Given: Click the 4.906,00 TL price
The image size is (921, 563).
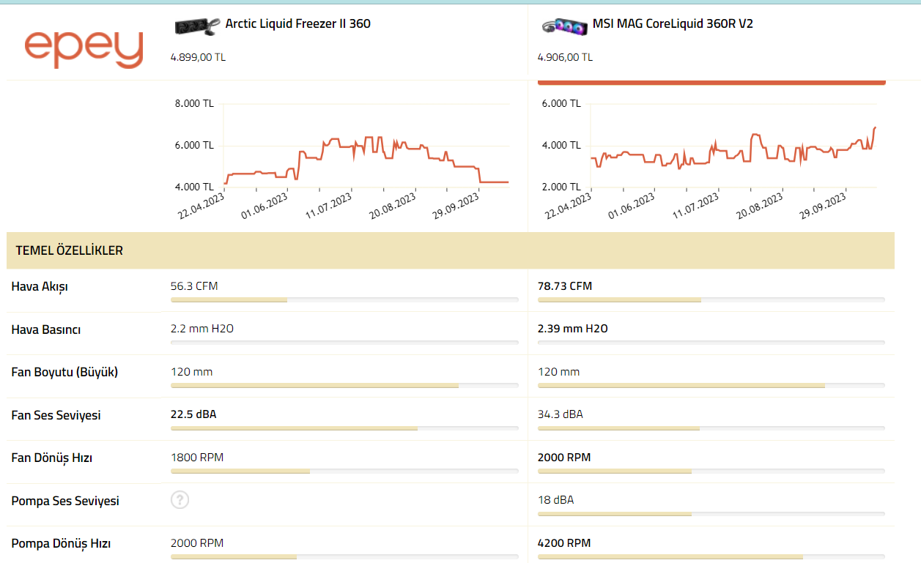Looking at the screenshot, I should tap(565, 57).
